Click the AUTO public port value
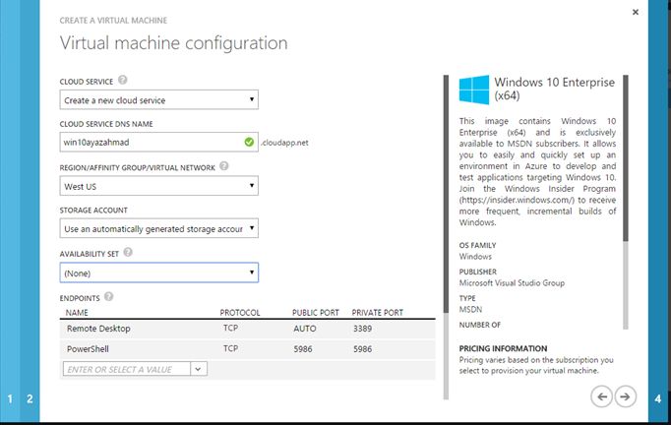This screenshot has width=671, height=425. click(x=305, y=329)
